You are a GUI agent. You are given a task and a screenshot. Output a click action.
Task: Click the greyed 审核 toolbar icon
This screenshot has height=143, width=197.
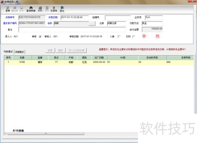click(x=47, y=9)
